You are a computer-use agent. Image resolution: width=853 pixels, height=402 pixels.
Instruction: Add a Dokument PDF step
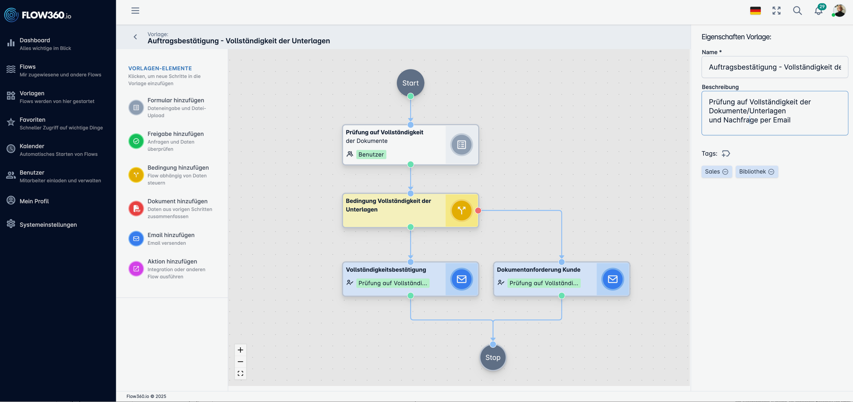point(136,208)
